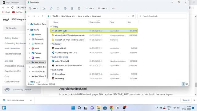Click Show all downloads button
This screenshot has height=111, width=197.
pyautogui.click(x=186, y=100)
